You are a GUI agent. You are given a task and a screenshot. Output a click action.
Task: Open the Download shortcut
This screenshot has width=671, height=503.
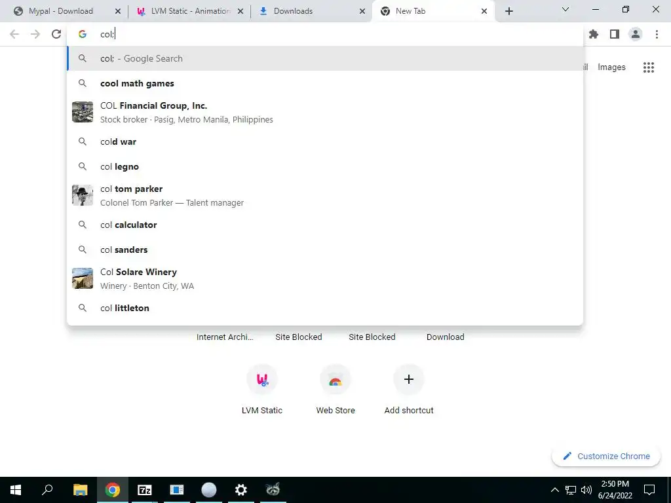[446, 337]
